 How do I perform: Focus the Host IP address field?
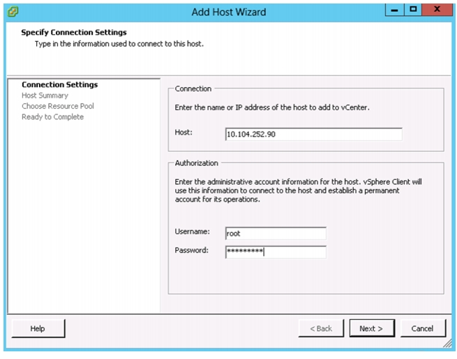point(313,135)
